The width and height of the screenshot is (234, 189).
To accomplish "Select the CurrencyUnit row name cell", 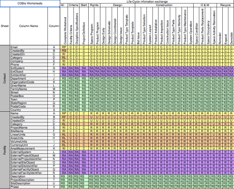I will coord(29,145).
